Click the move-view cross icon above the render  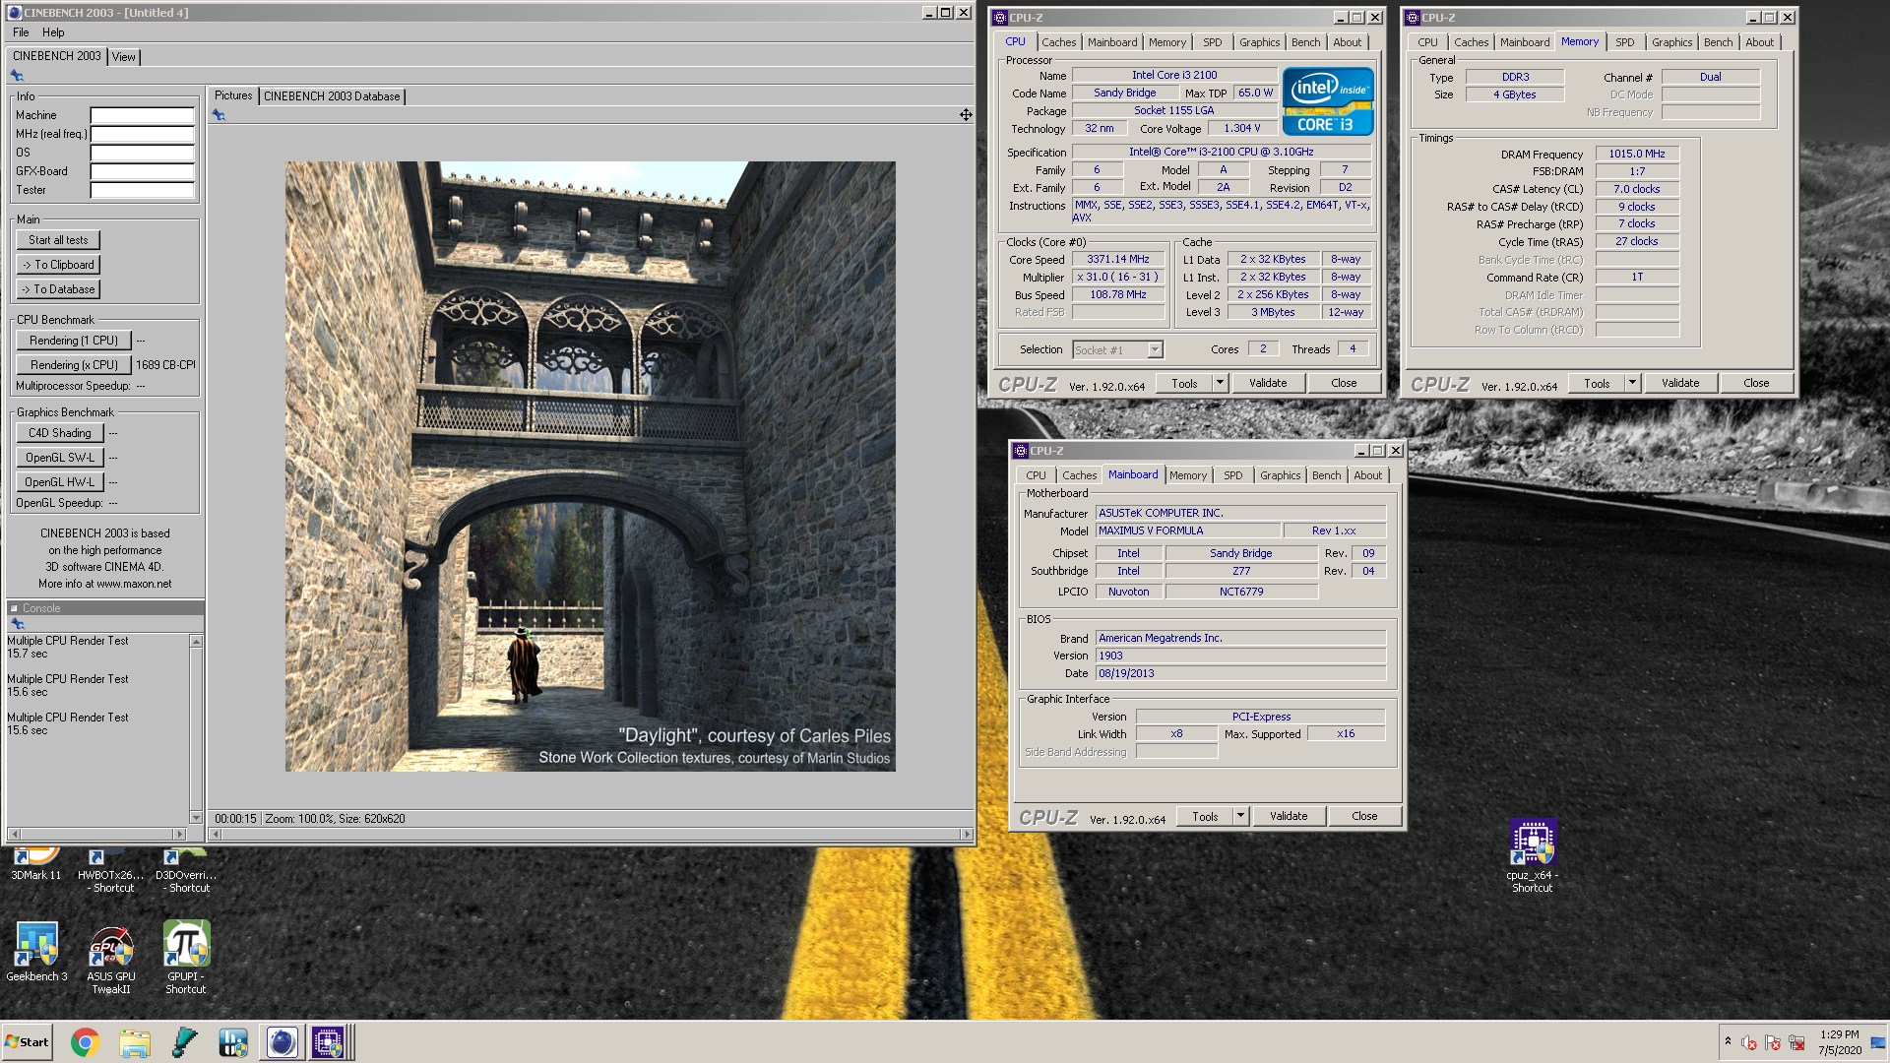point(966,115)
